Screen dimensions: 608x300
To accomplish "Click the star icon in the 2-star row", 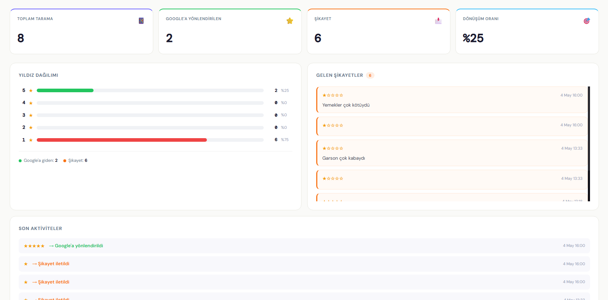I will (x=31, y=128).
